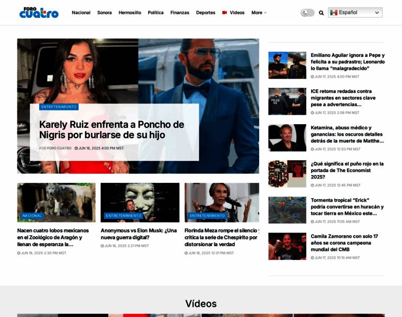
Task: Open ¿Qué significa el puño rojo headline
Action: pos(347,170)
